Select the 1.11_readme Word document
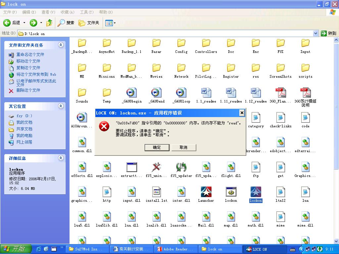 [231, 93]
